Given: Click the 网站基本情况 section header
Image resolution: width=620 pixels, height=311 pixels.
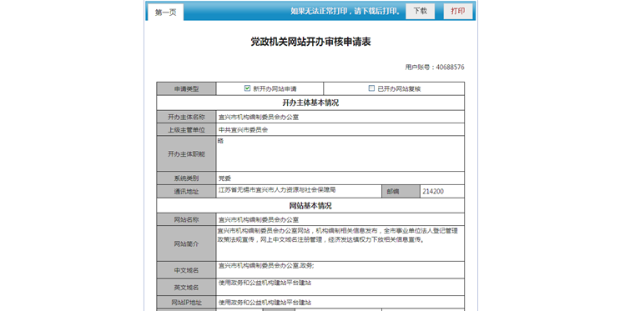Looking at the screenshot, I should pos(310,206).
